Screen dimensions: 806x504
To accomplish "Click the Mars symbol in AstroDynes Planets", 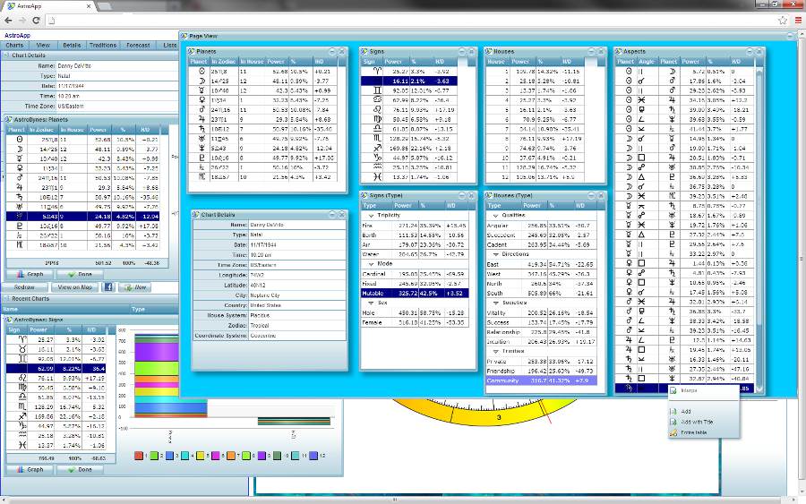I will point(18,177).
